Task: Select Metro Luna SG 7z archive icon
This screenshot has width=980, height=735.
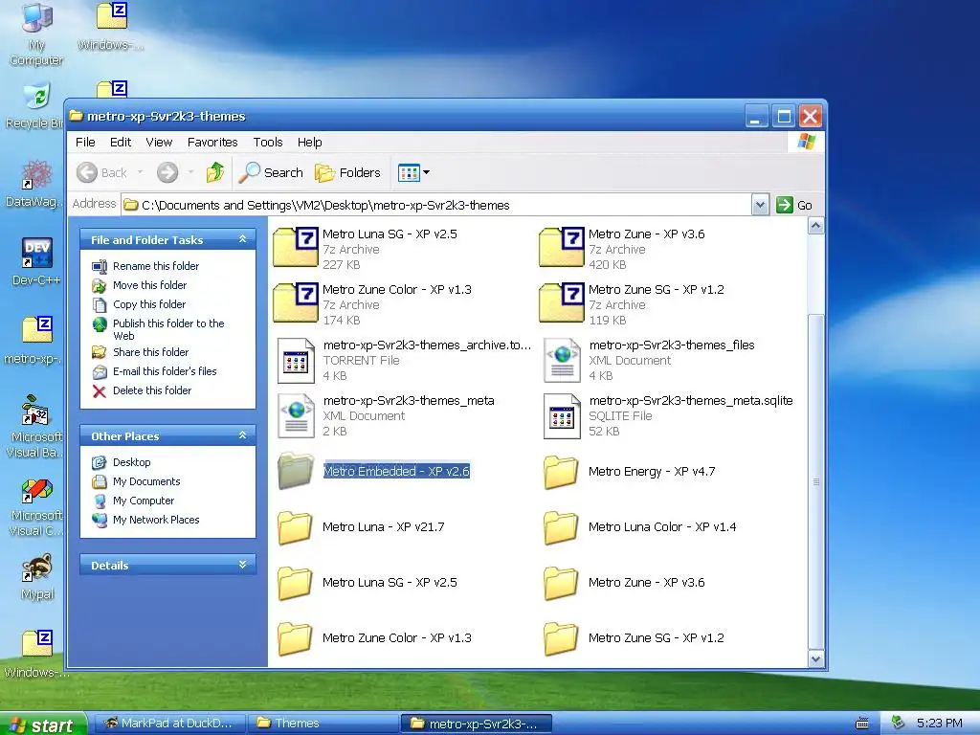Action: (x=296, y=247)
